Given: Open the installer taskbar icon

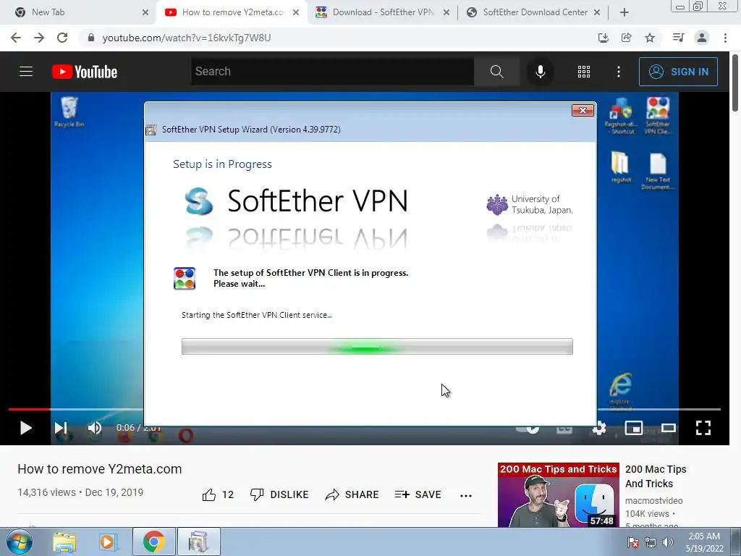Looking at the screenshot, I should click(198, 542).
